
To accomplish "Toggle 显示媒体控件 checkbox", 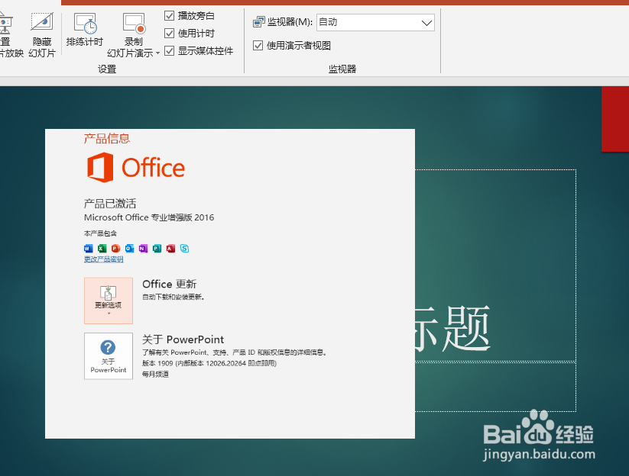I will click(x=169, y=51).
